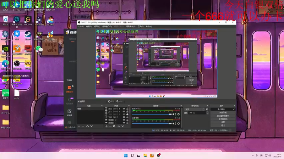284x159 pixels.
Task: Pop out the 控件 dock panel
Action: (234, 106)
